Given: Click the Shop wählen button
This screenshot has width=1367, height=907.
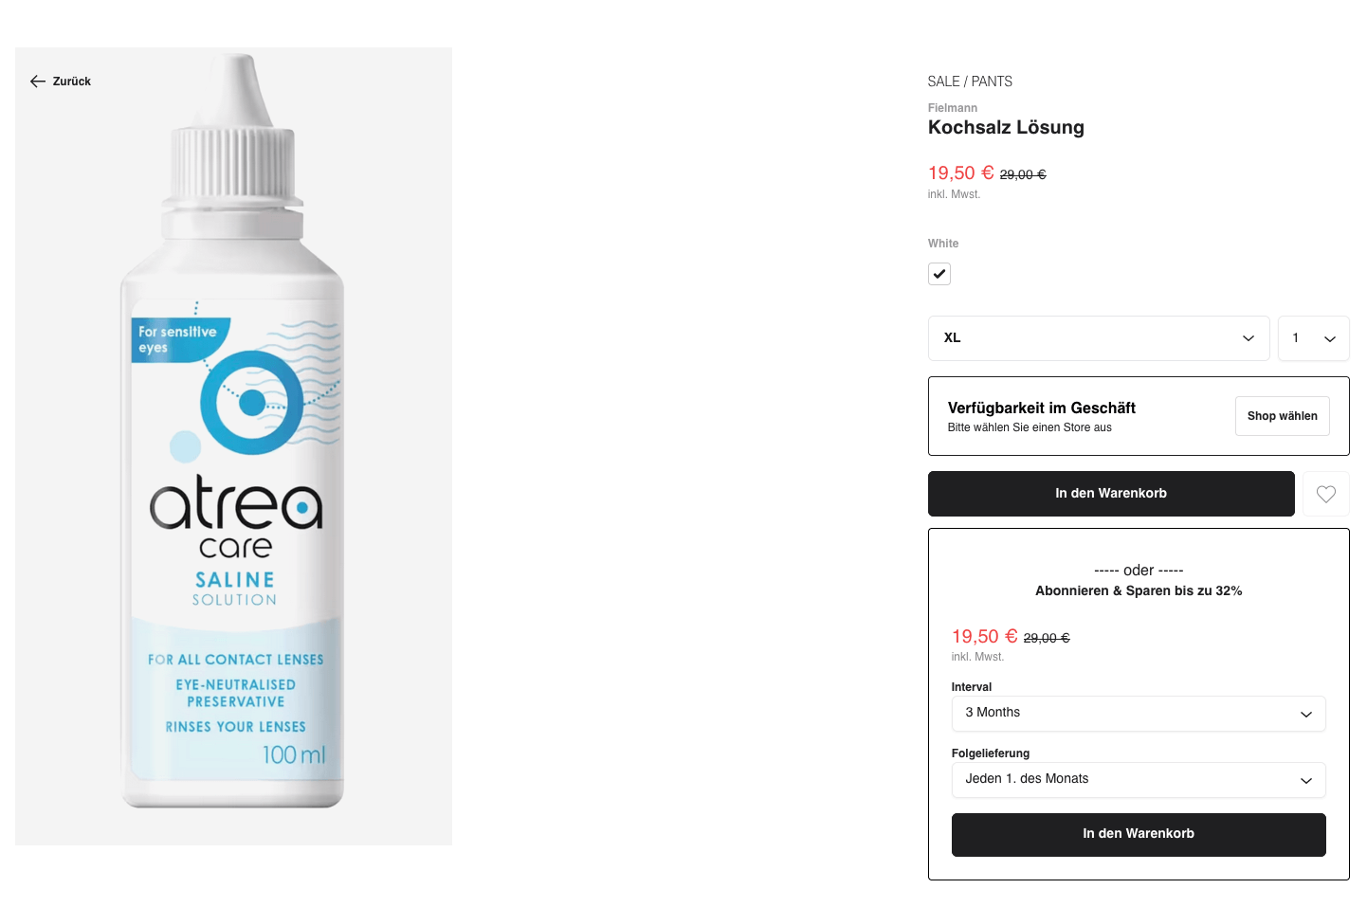Looking at the screenshot, I should [x=1282, y=416].
